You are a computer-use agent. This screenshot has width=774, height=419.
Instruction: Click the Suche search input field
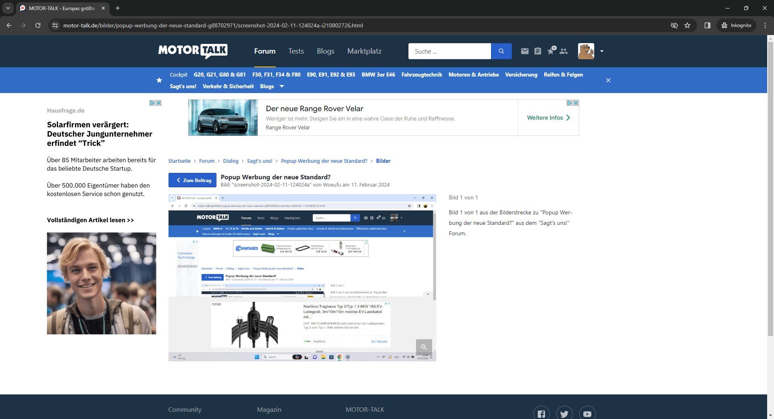[x=449, y=51]
